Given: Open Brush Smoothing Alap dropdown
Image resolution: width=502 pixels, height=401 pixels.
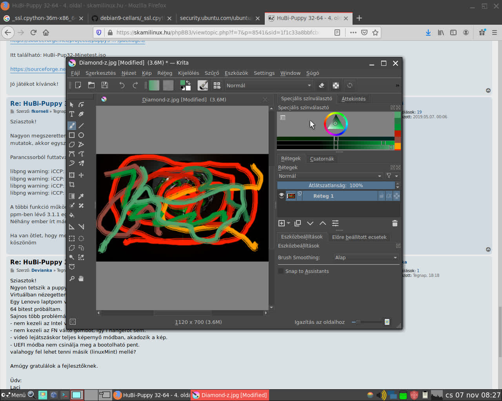Looking at the screenshot, I should coord(366,257).
